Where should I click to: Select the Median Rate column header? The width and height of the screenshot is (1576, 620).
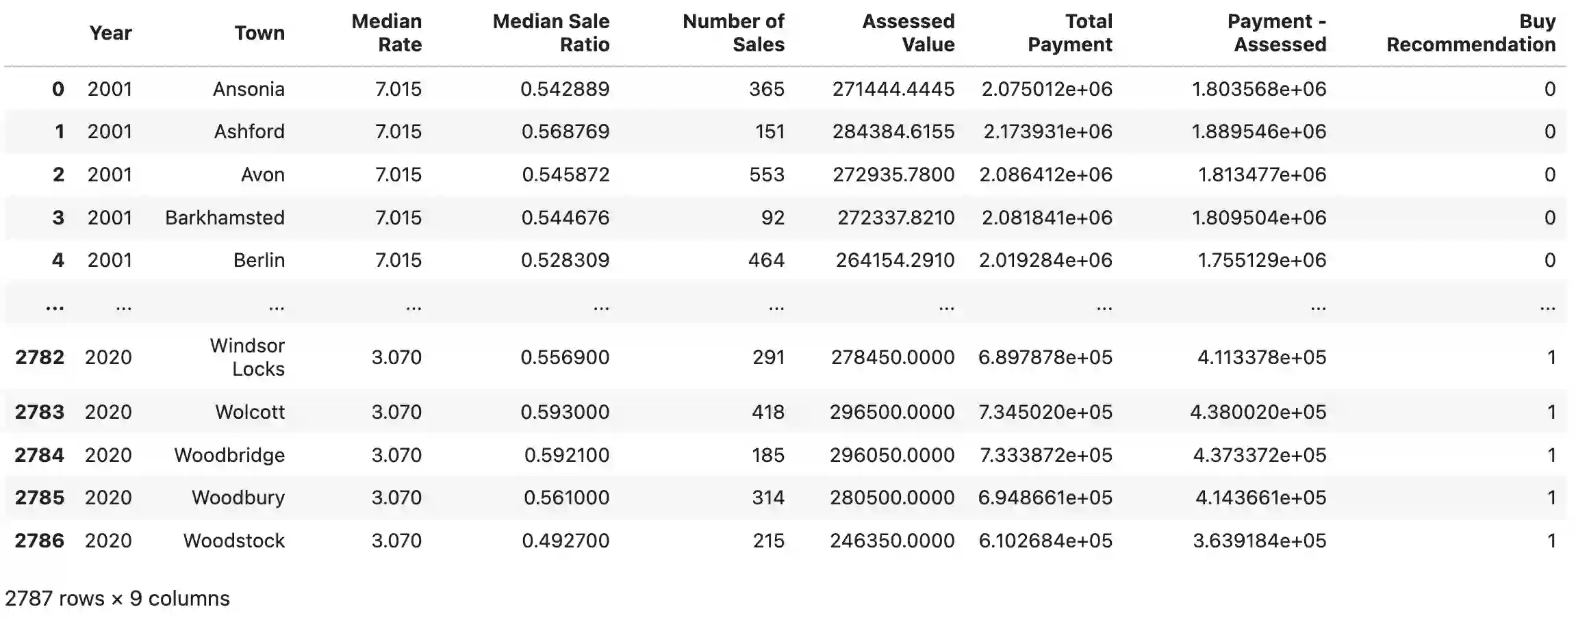click(387, 33)
